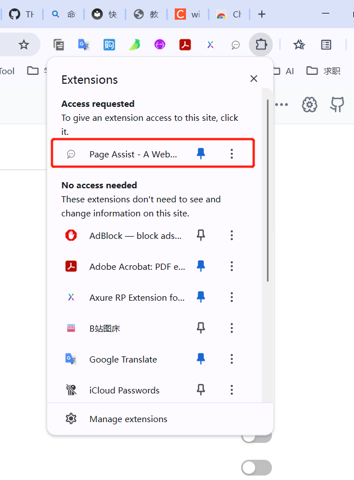The image size is (354, 480).
Task: Open more options for Page Assist
Action: (232, 154)
